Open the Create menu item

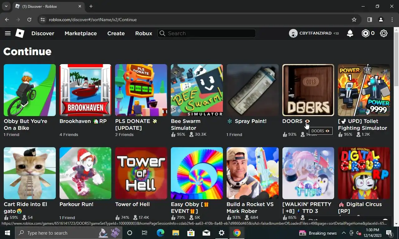(x=116, y=33)
